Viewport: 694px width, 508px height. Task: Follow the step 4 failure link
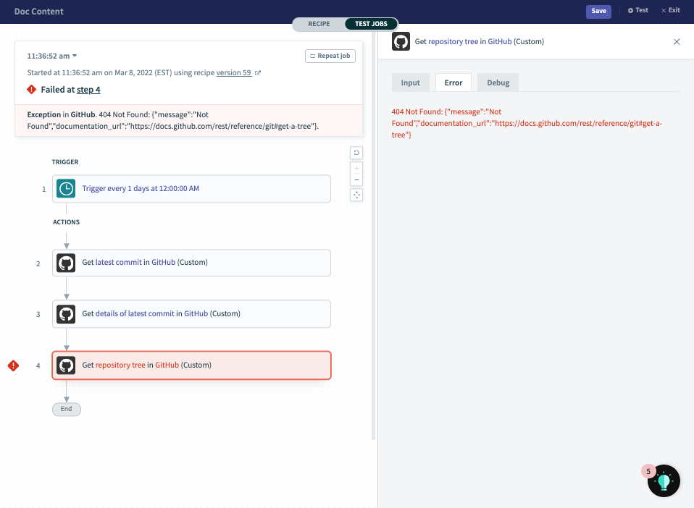88,90
